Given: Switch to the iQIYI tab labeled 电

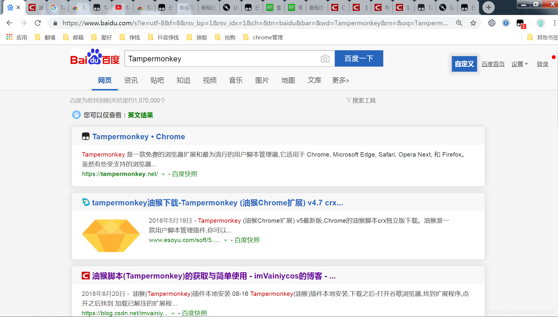Looking at the screenshot, I should tap(296, 7).
